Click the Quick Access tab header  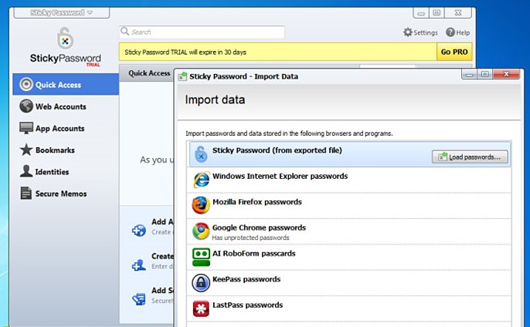(x=149, y=73)
